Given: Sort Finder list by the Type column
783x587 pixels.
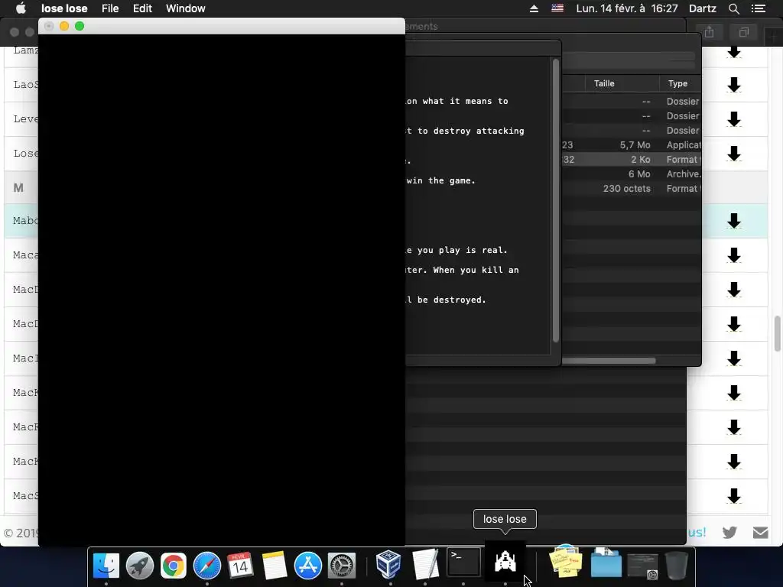Looking at the screenshot, I should point(678,83).
